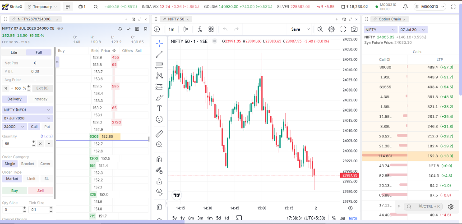
Task: Click the chart quick search icon
Action: tap(320, 29)
